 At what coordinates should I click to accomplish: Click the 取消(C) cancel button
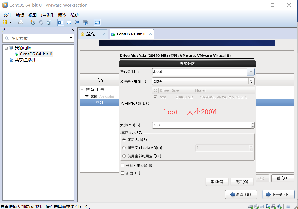[217, 182]
